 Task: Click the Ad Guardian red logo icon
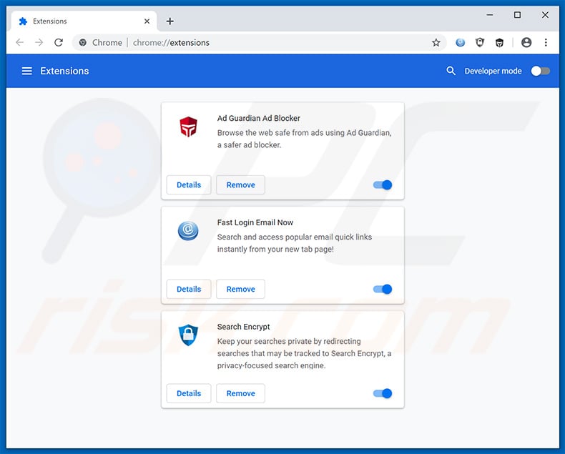click(189, 127)
